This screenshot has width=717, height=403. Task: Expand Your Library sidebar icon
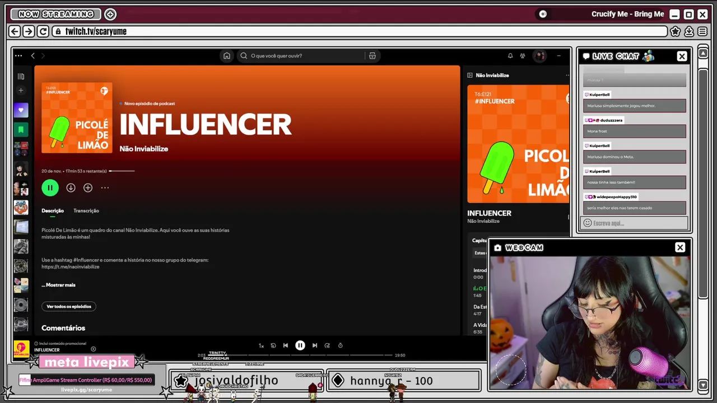coord(21,77)
